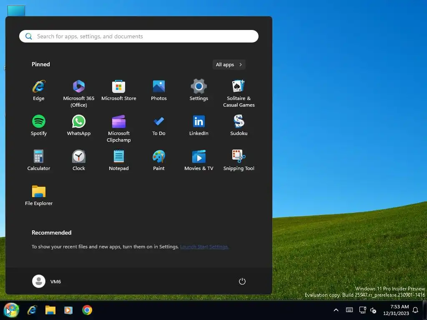Open the File Explorer taskbar icon
Image resolution: width=427 pixels, height=320 pixels.
tap(50, 310)
